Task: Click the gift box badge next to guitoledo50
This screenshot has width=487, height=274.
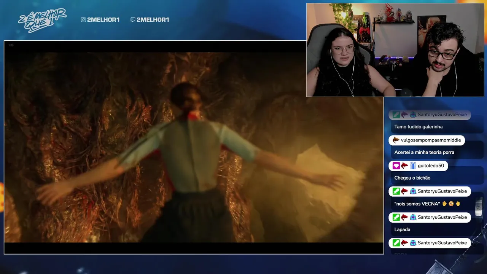Action: pos(413,166)
